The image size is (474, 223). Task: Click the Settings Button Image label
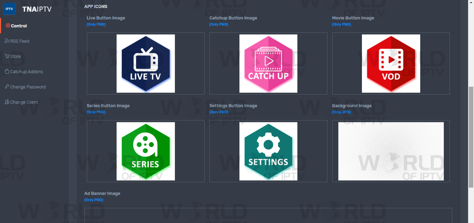(233, 106)
